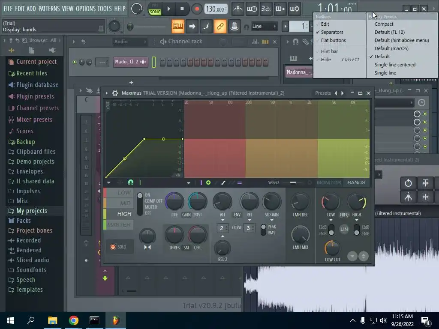Select next Maximus preset arrow

coord(342,93)
